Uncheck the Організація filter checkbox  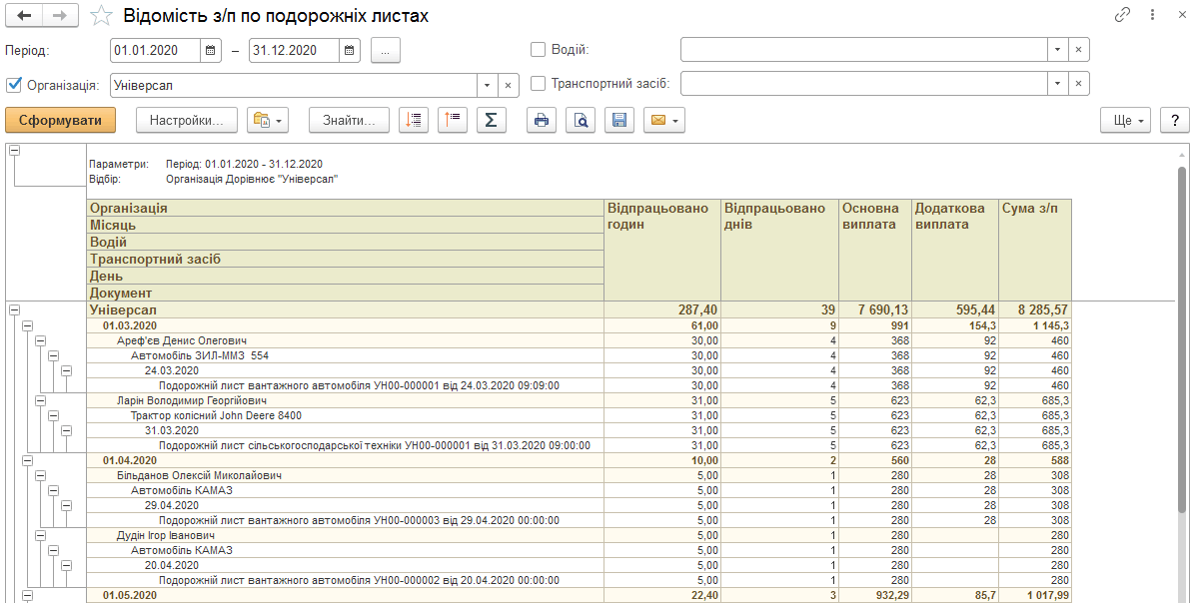coord(14,84)
